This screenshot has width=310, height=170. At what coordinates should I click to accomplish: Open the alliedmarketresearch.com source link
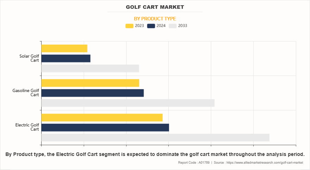[x=265, y=163]
